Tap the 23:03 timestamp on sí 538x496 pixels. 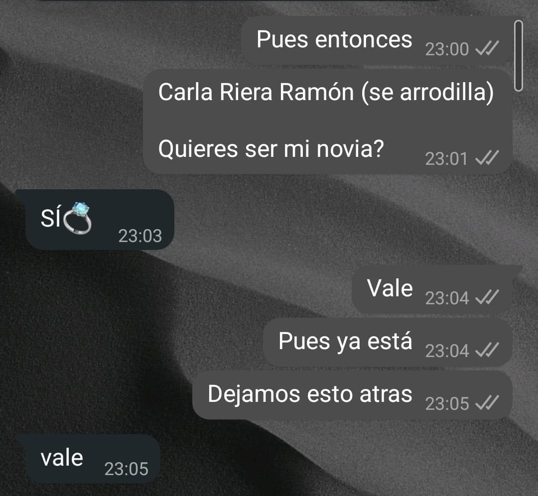coord(140,236)
